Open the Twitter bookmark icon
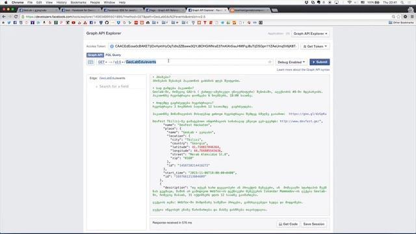This screenshot has width=416, height=234. point(9,23)
